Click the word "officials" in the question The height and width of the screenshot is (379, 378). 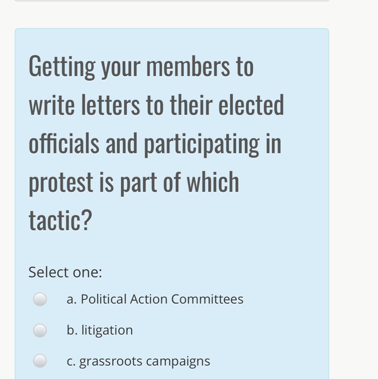[64, 143]
